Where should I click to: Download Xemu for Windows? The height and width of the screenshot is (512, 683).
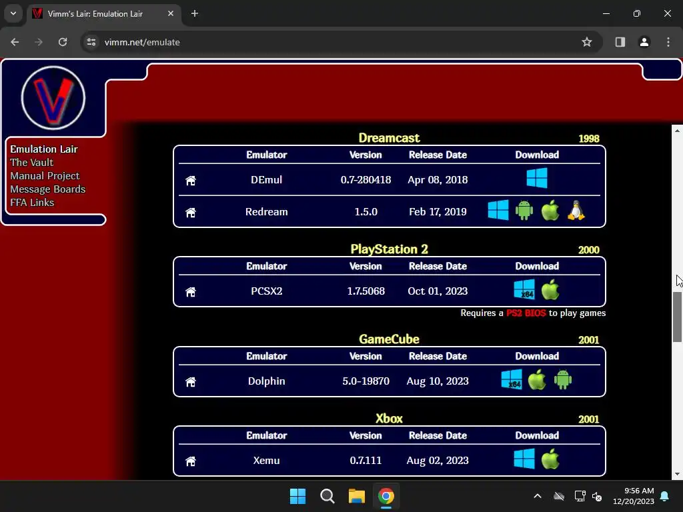click(x=524, y=459)
